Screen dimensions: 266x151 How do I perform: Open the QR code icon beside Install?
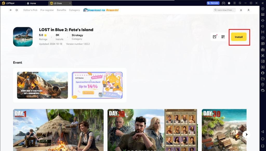[x=223, y=37]
